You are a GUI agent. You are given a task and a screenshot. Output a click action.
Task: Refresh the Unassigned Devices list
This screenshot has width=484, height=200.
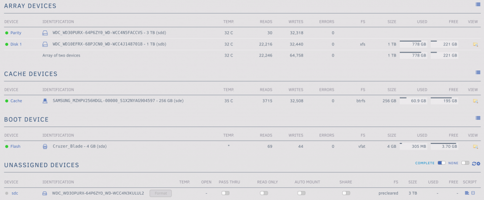point(474,163)
